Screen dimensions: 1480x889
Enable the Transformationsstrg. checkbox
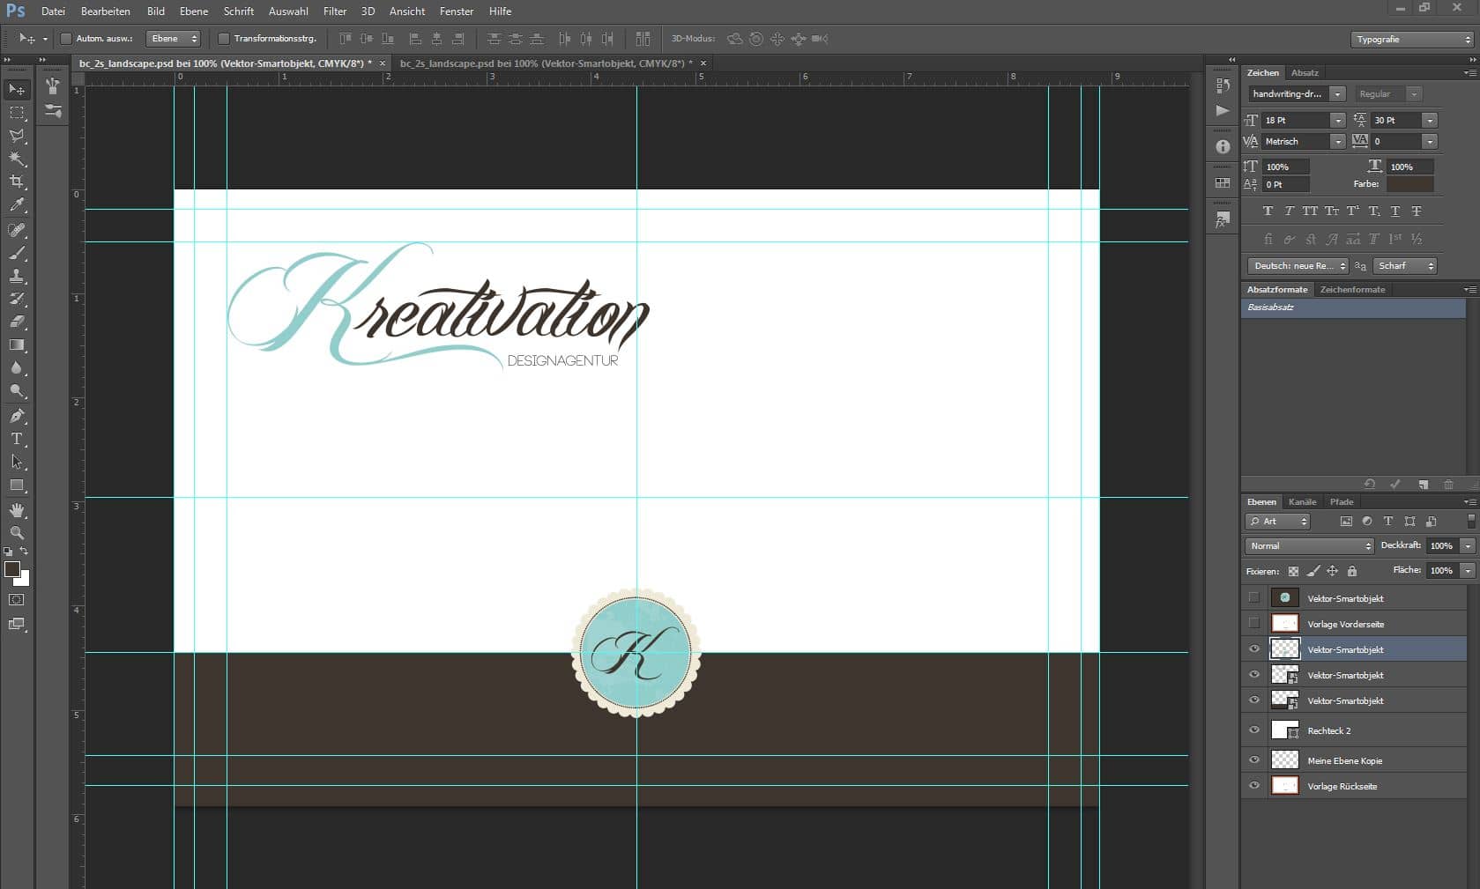tap(224, 39)
